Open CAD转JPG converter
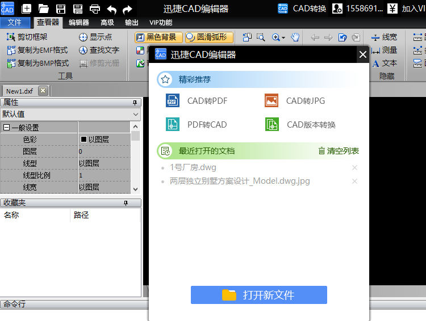 [x=295, y=101]
